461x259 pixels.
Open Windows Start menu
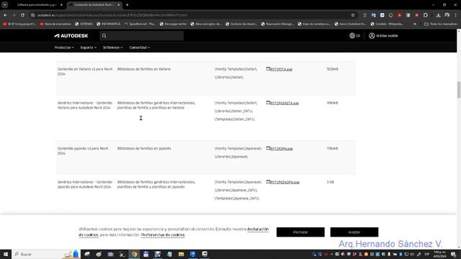click(x=6, y=254)
